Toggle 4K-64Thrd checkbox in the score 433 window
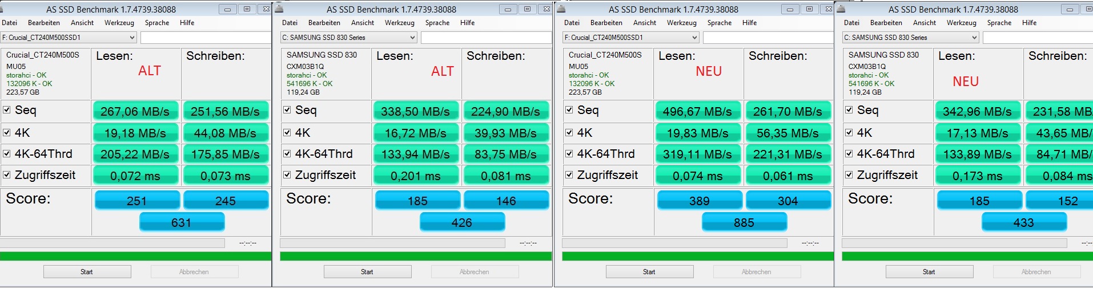The height and width of the screenshot is (289, 1093). coord(849,153)
